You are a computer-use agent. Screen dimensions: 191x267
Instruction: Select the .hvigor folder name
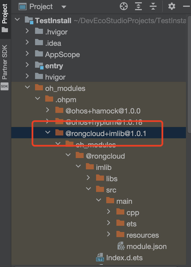[x=56, y=32]
